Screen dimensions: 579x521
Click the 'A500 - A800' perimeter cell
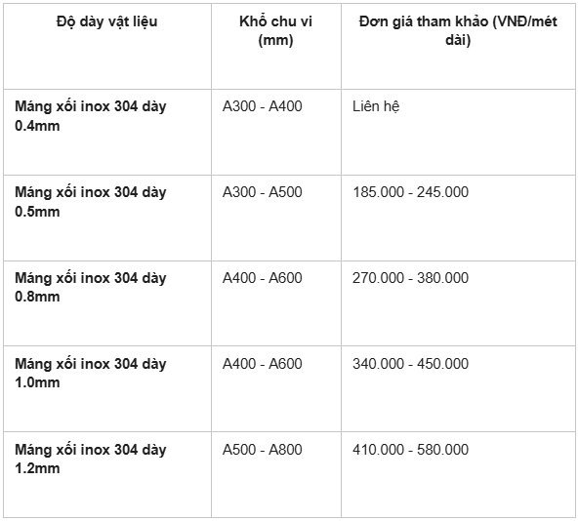click(x=276, y=474)
